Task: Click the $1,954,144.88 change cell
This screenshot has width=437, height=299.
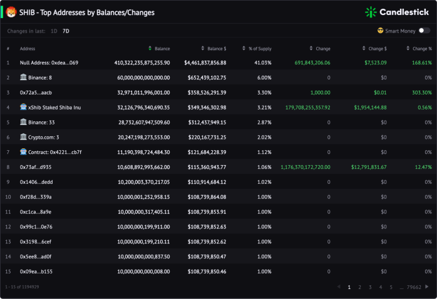Action: point(371,108)
